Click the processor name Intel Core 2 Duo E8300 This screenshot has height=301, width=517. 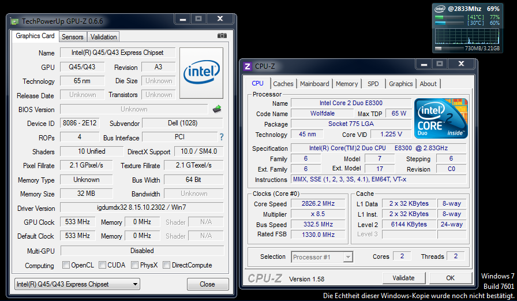pyautogui.click(x=351, y=103)
